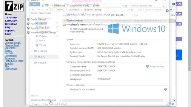
Task: Click the System protection shield icon
Action: click(28, 28)
